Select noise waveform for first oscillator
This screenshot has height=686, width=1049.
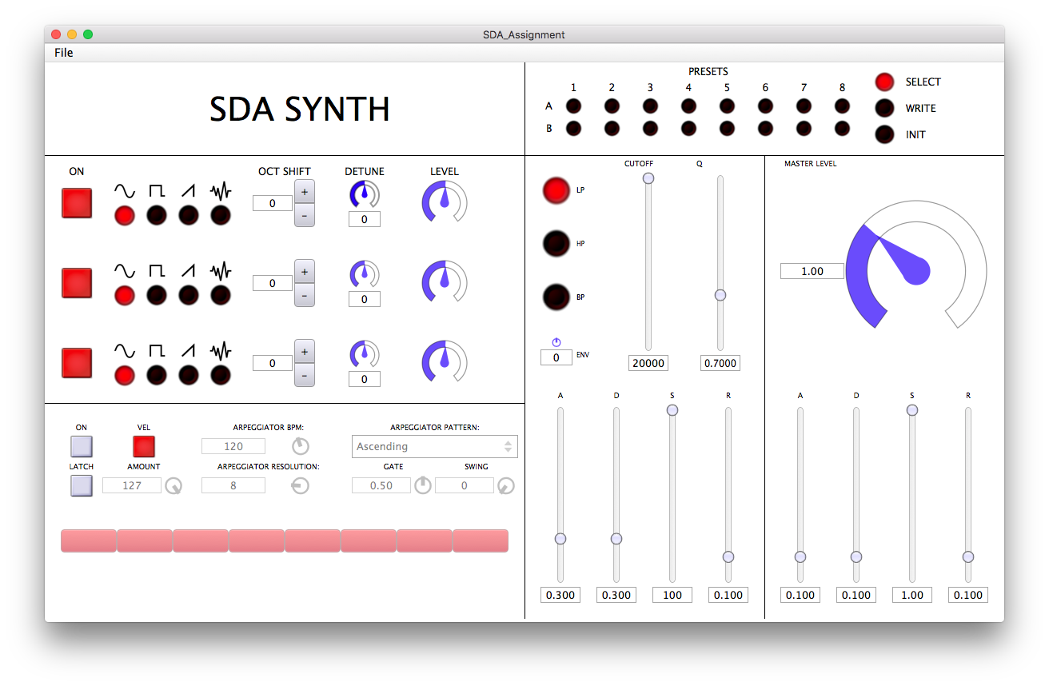[x=221, y=215]
